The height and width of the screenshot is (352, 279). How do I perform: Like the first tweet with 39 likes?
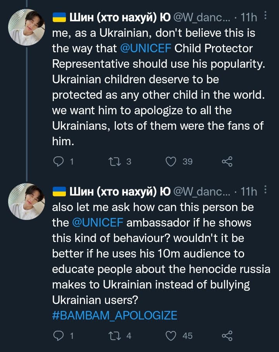tap(171, 161)
